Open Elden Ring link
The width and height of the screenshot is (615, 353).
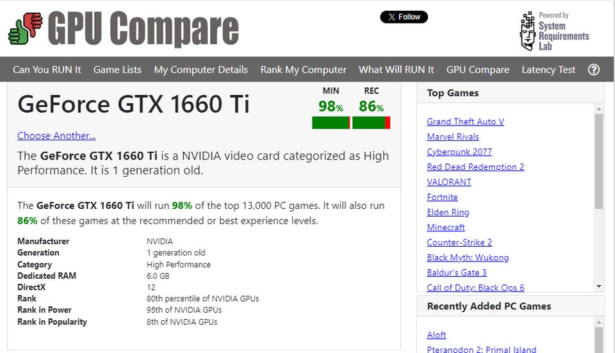(448, 212)
